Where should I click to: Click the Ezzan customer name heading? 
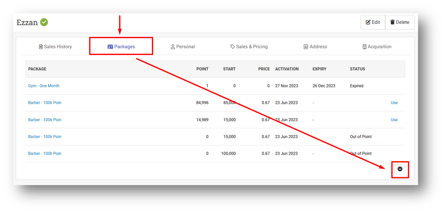(x=27, y=22)
